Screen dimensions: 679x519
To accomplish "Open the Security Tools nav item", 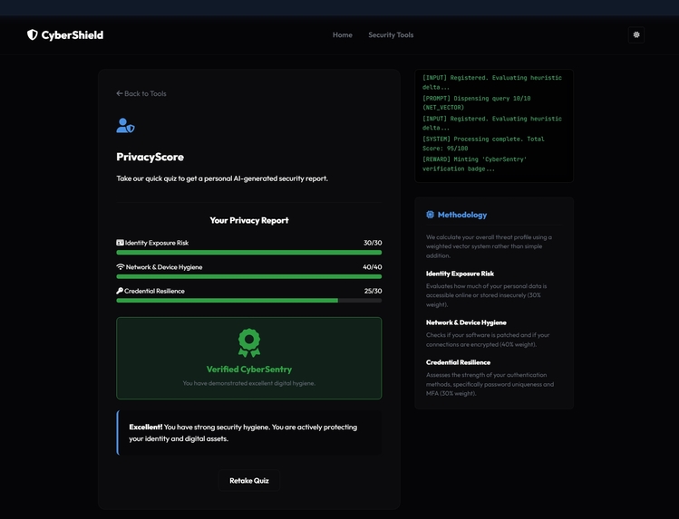I will pos(391,35).
